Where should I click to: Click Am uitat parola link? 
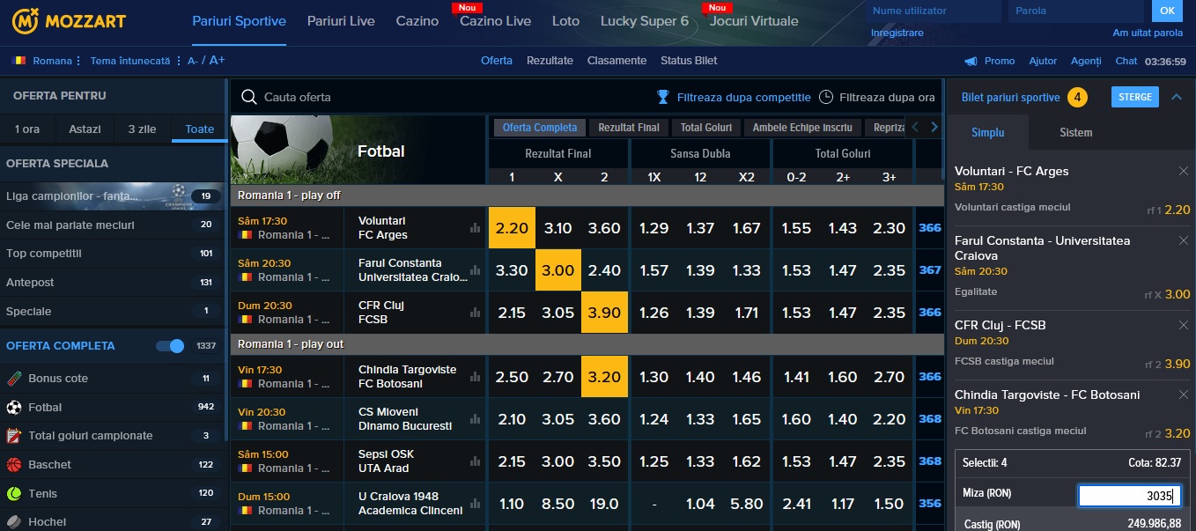click(1148, 33)
